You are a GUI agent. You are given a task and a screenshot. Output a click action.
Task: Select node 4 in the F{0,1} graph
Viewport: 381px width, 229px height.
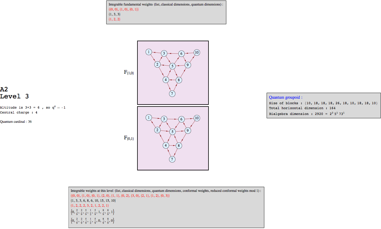tap(166, 145)
